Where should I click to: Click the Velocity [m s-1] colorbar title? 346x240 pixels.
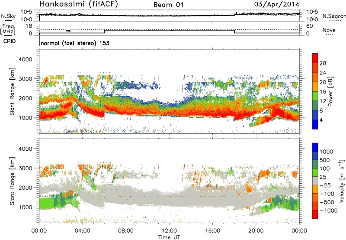click(x=342, y=181)
